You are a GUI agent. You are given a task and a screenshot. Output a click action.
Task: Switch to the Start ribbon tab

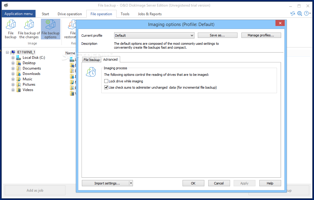45,14
